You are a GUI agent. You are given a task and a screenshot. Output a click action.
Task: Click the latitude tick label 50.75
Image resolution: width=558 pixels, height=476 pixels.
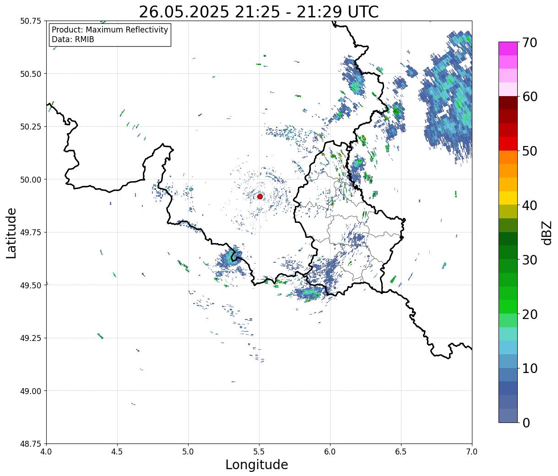pos(31,21)
